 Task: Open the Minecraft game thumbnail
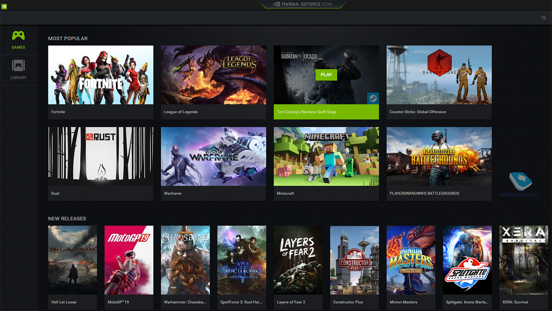pos(326,156)
